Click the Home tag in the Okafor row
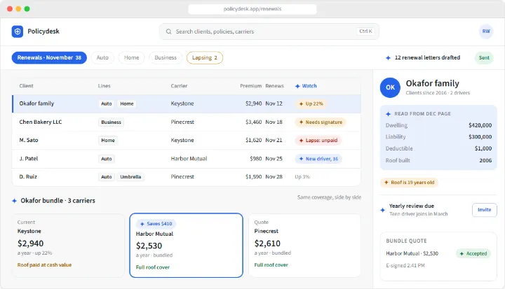The height and width of the screenshot is (289, 505). click(x=127, y=104)
